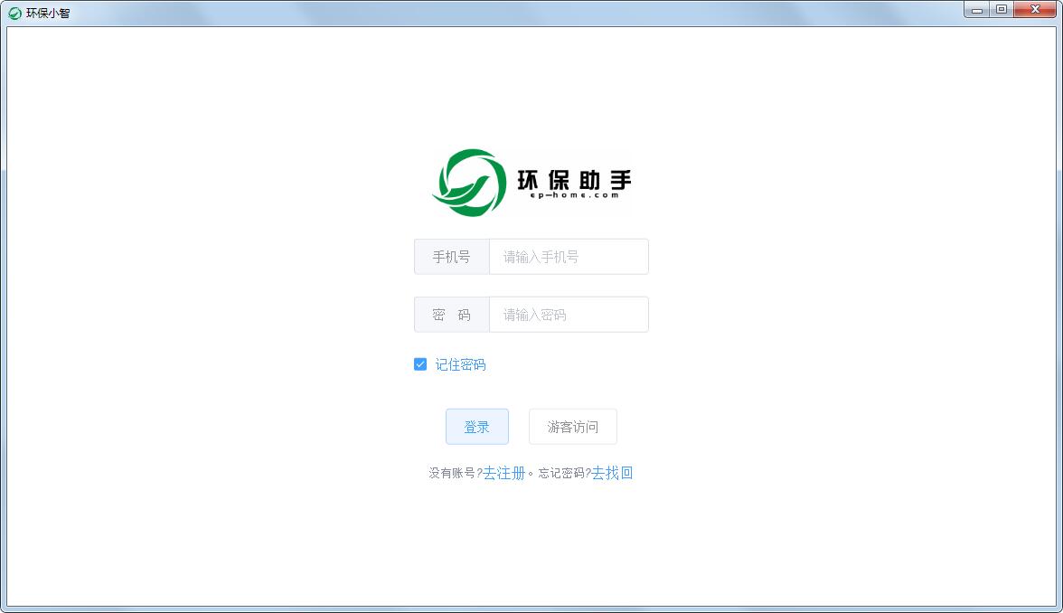The width and height of the screenshot is (1063, 613).
Task: Click inside the 请输入手机号 phone field
Action: point(569,256)
